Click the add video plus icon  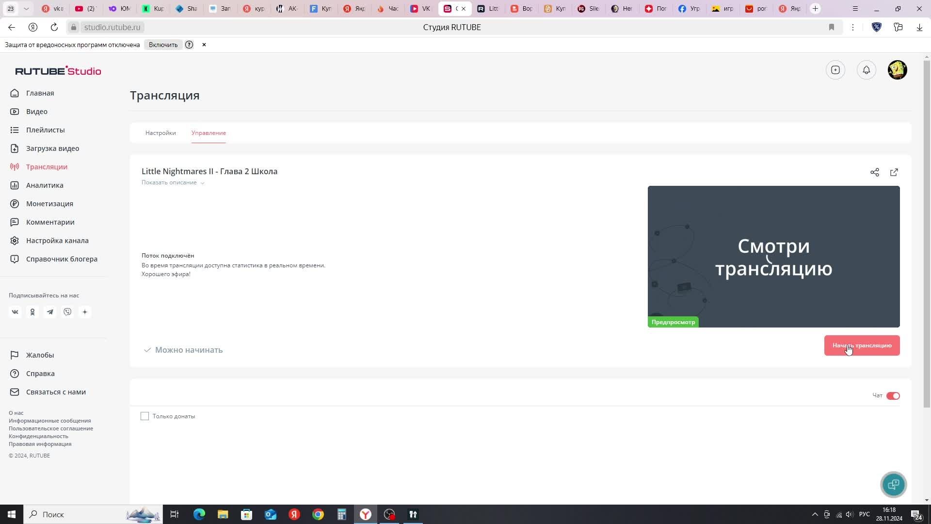point(835,70)
